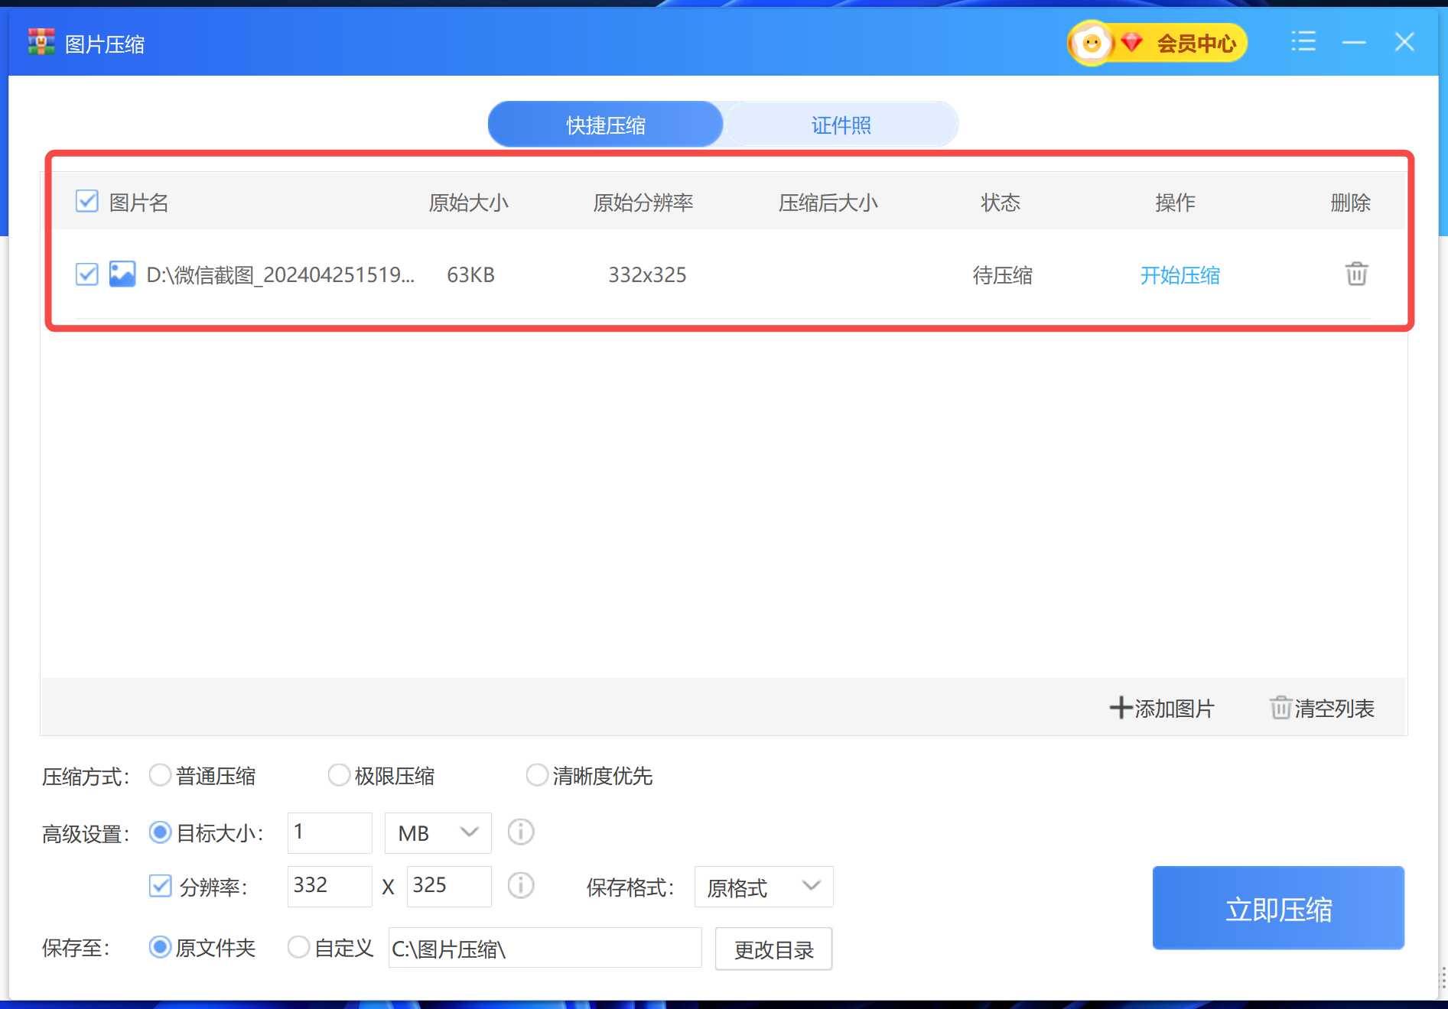The width and height of the screenshot is (1448, 1009).
Task: Click the 操作 column header
Action: tap(1175, 203)
